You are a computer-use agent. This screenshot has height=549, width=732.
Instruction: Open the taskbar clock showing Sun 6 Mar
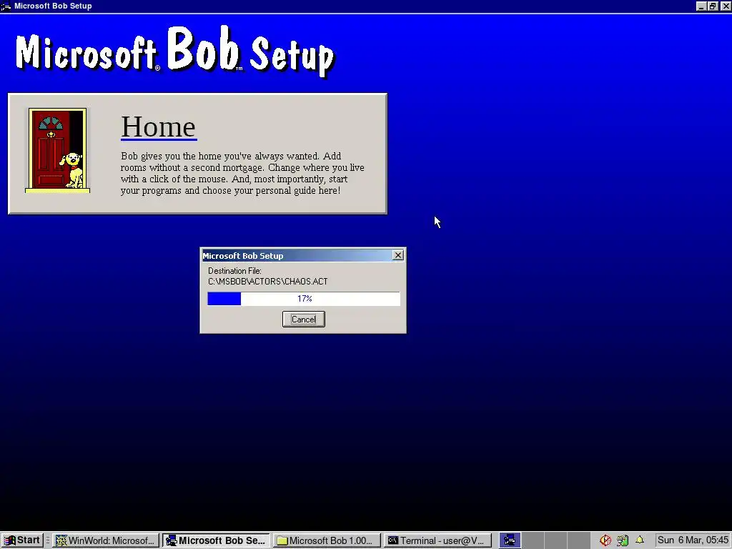[693, 540]
